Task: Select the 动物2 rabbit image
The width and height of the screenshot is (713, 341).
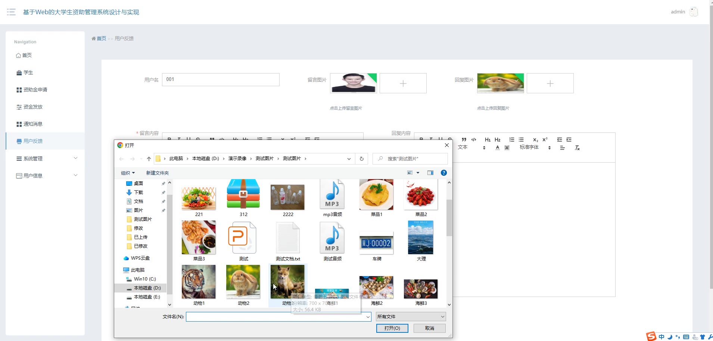Action: coord(243,285)
